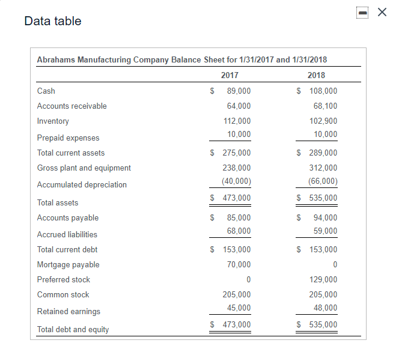Viewport: 393px width, 349px height.
Task: Click Accounts payable value 94,000
Action: point(325,217)
